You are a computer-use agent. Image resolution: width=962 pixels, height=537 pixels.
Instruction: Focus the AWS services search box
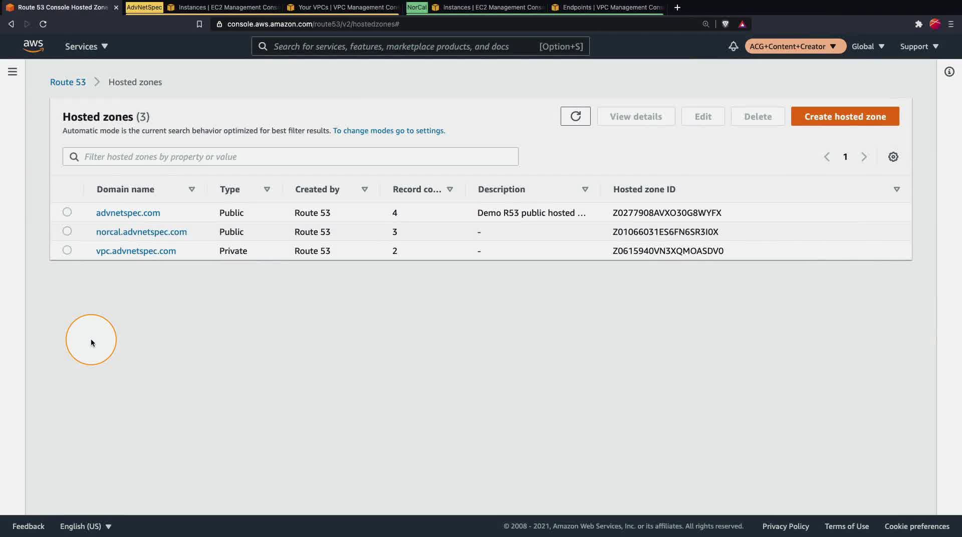pyautogui.click(x=420, y=46)
